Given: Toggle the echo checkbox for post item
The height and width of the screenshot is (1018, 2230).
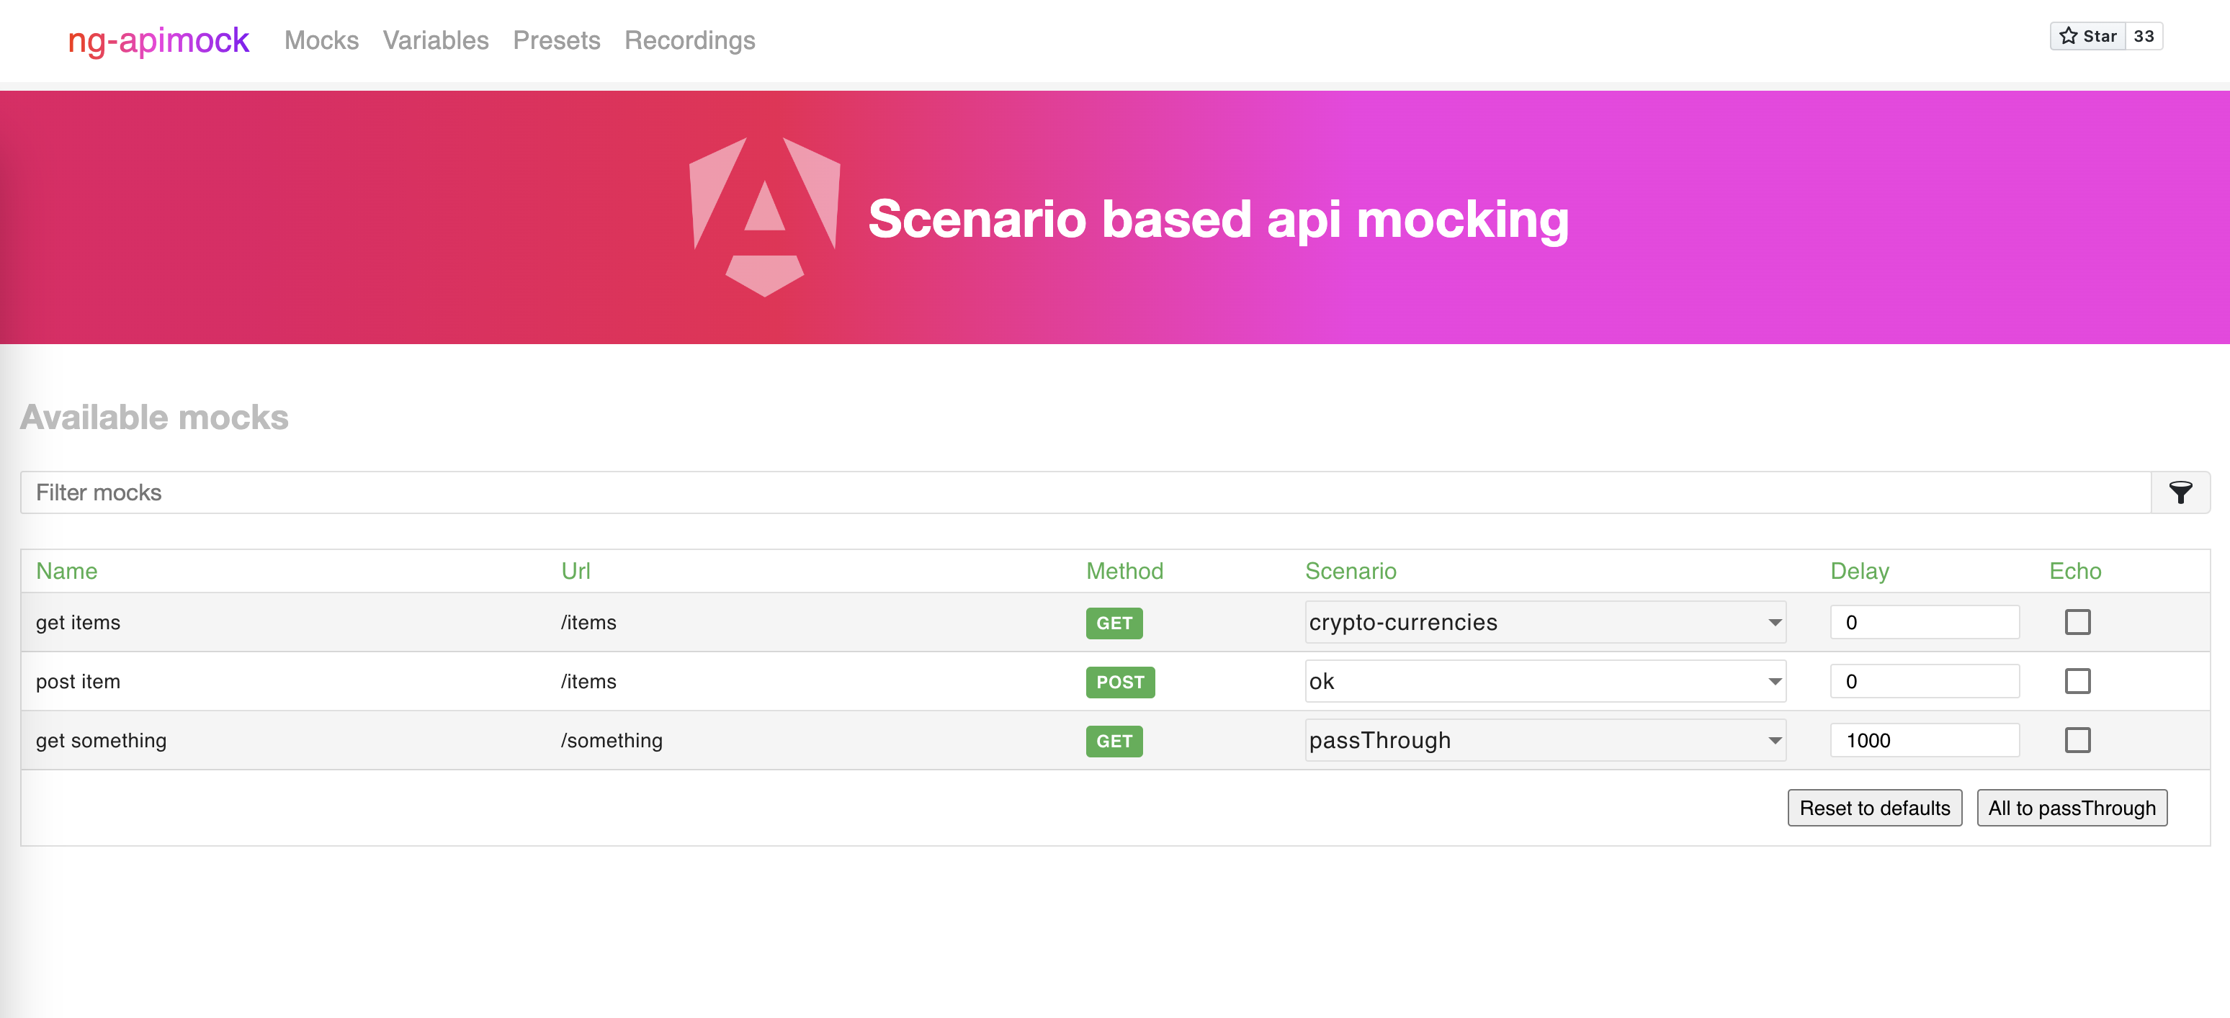Looking at the screenshot, I should [2077, 680].
